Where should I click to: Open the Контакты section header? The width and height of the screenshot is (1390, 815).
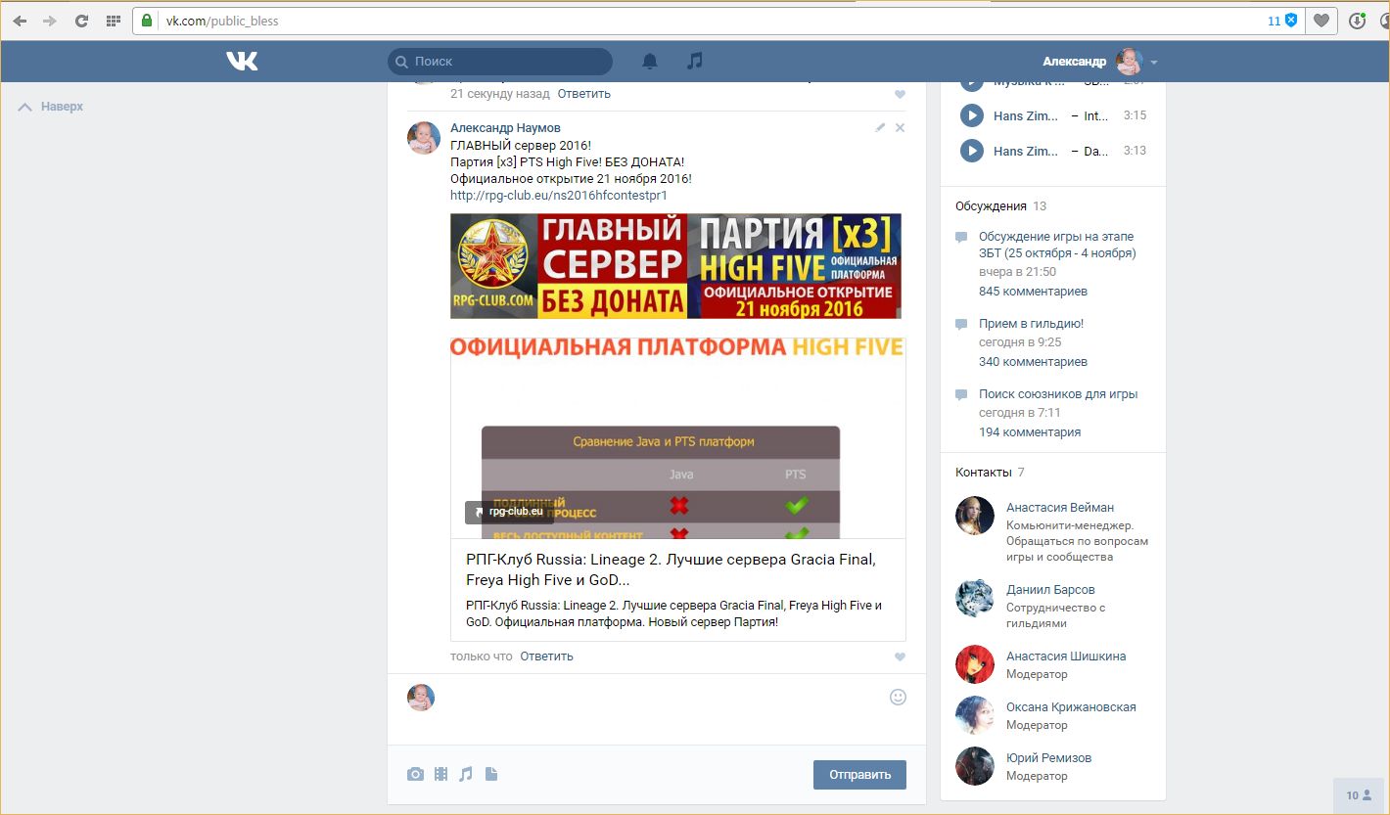984,473
